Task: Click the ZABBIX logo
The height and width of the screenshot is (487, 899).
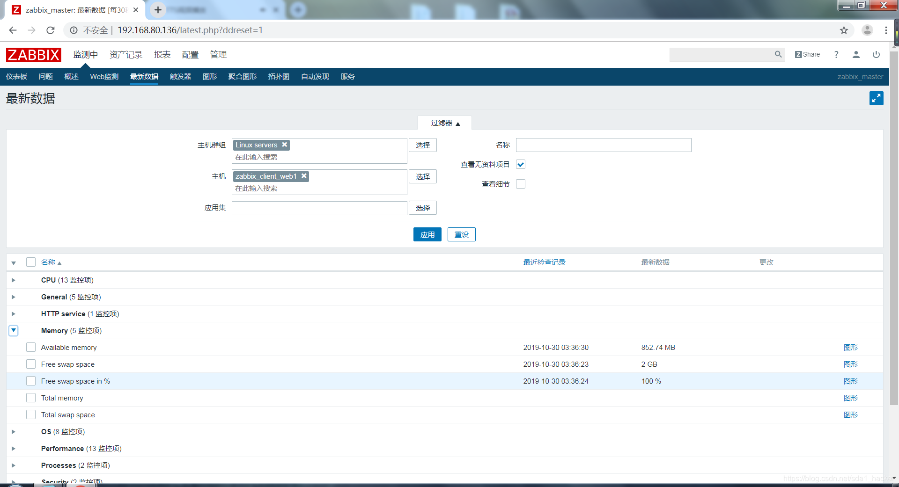Action: (x=33, y=55)
